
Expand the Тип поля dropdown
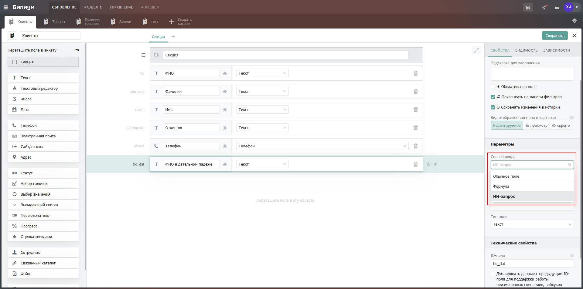click(532, 224)
